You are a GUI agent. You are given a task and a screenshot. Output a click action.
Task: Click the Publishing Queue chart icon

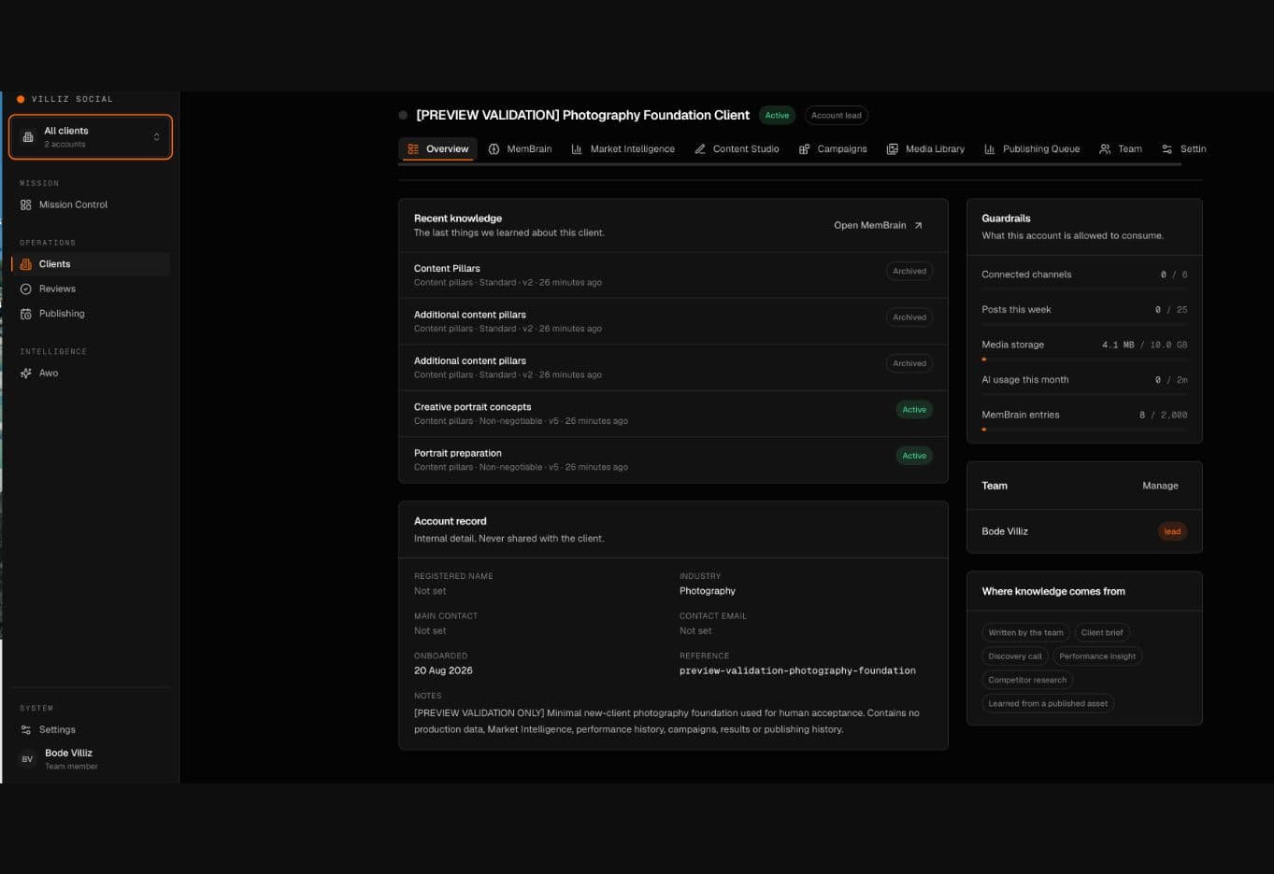click(x=990, y=149)
